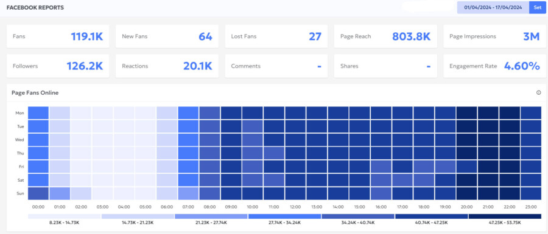Select the Page Reach 803.8K card
The image size is (548, 234).
pyautogui.click(x=385, y=36)
